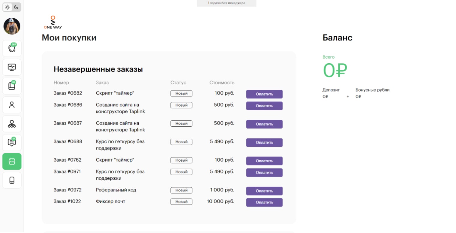Click Оплатить for order #0762

[x=264, y=161]
